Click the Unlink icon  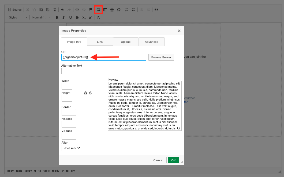84,10
